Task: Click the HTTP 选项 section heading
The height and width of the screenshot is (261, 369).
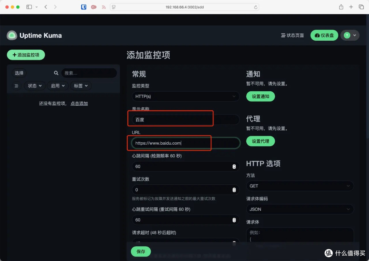Action: pyautogui.click(x=263, y=164)
